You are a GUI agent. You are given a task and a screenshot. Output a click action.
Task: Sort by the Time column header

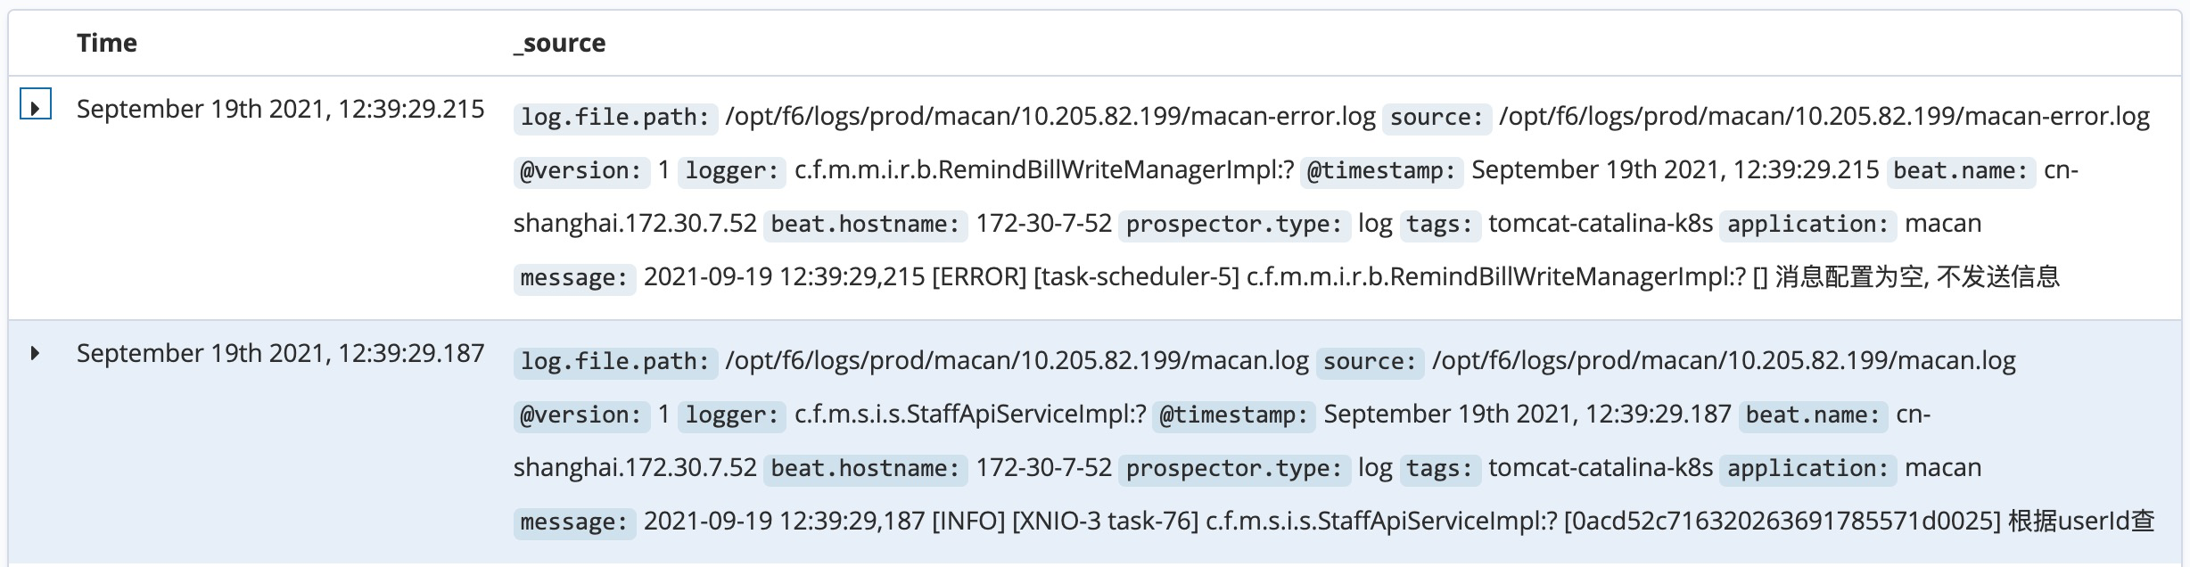107,43
